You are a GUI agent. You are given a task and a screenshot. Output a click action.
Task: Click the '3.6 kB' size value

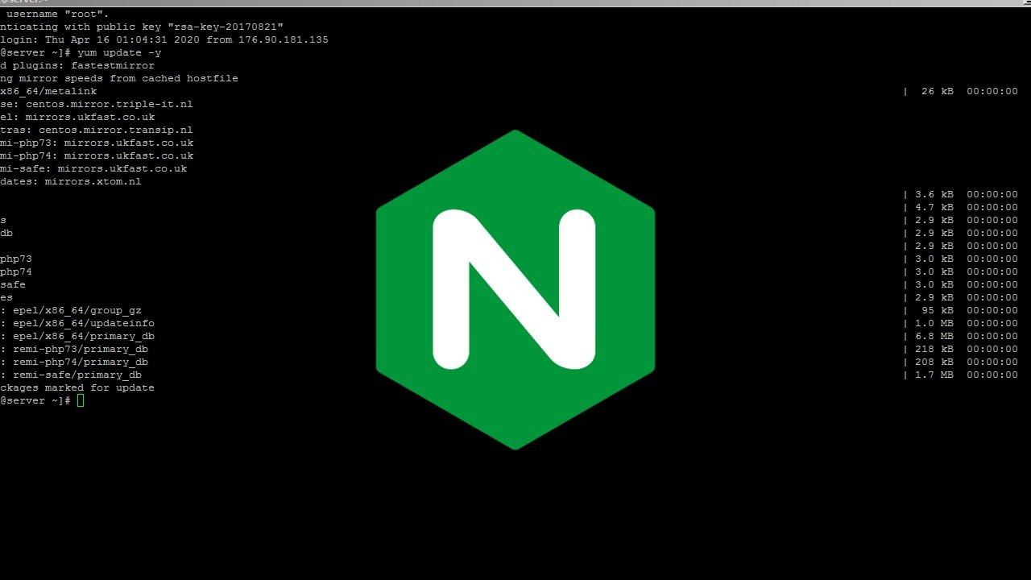[x=934, y=194]
